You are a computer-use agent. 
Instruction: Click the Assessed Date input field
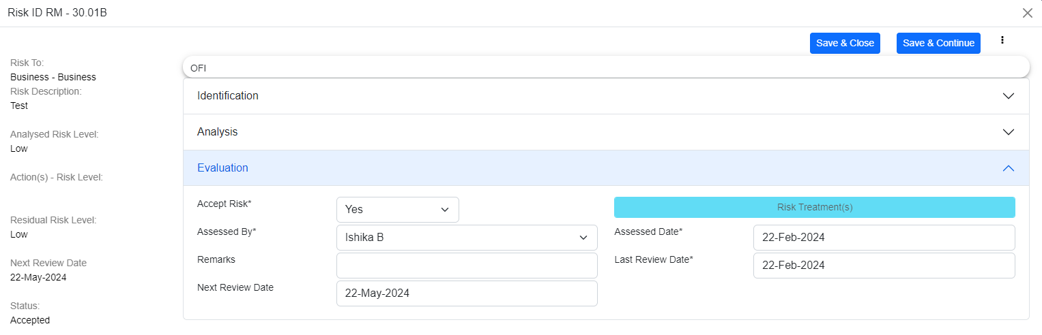point(884,238)
